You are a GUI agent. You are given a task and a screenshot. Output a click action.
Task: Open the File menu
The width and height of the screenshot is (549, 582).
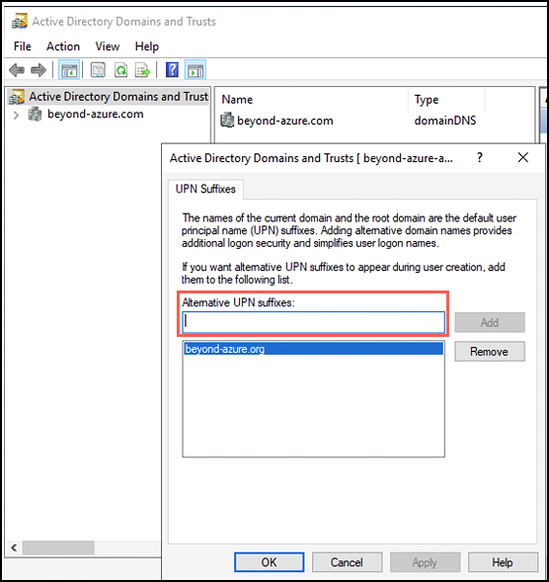(23, 46)
